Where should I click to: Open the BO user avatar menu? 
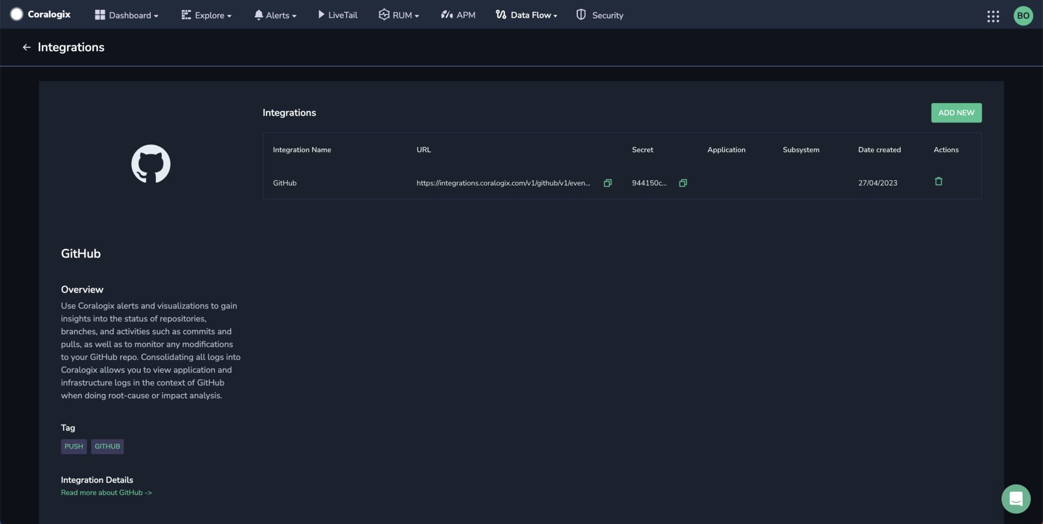(1023, 16)
